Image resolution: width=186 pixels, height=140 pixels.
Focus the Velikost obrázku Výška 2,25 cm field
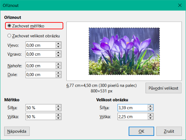(133, 116)
